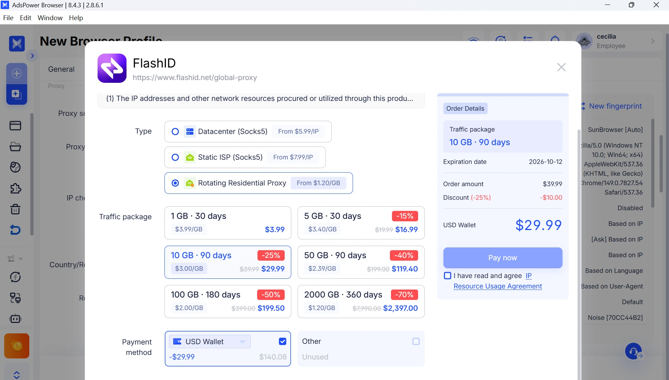Open the Edit menu
Viewport: 669px width, 380px height.
(25, 18)
